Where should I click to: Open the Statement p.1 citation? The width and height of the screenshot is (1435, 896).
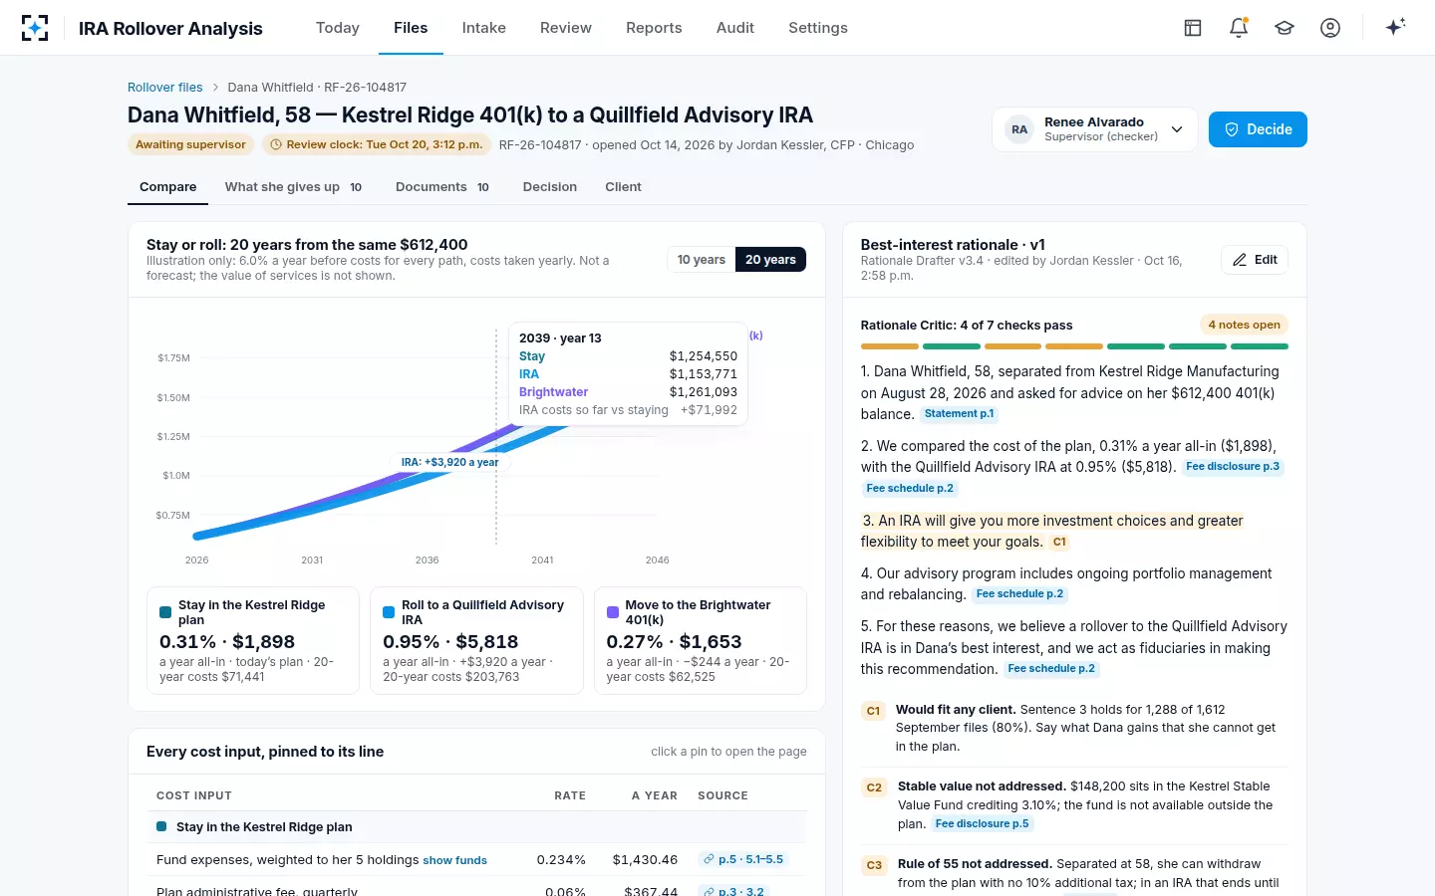tap(959, 414)
